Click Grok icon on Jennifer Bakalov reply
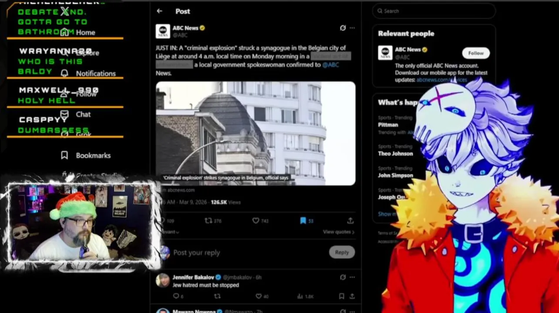This screenshot has width=559, height=313. point(343,277)
